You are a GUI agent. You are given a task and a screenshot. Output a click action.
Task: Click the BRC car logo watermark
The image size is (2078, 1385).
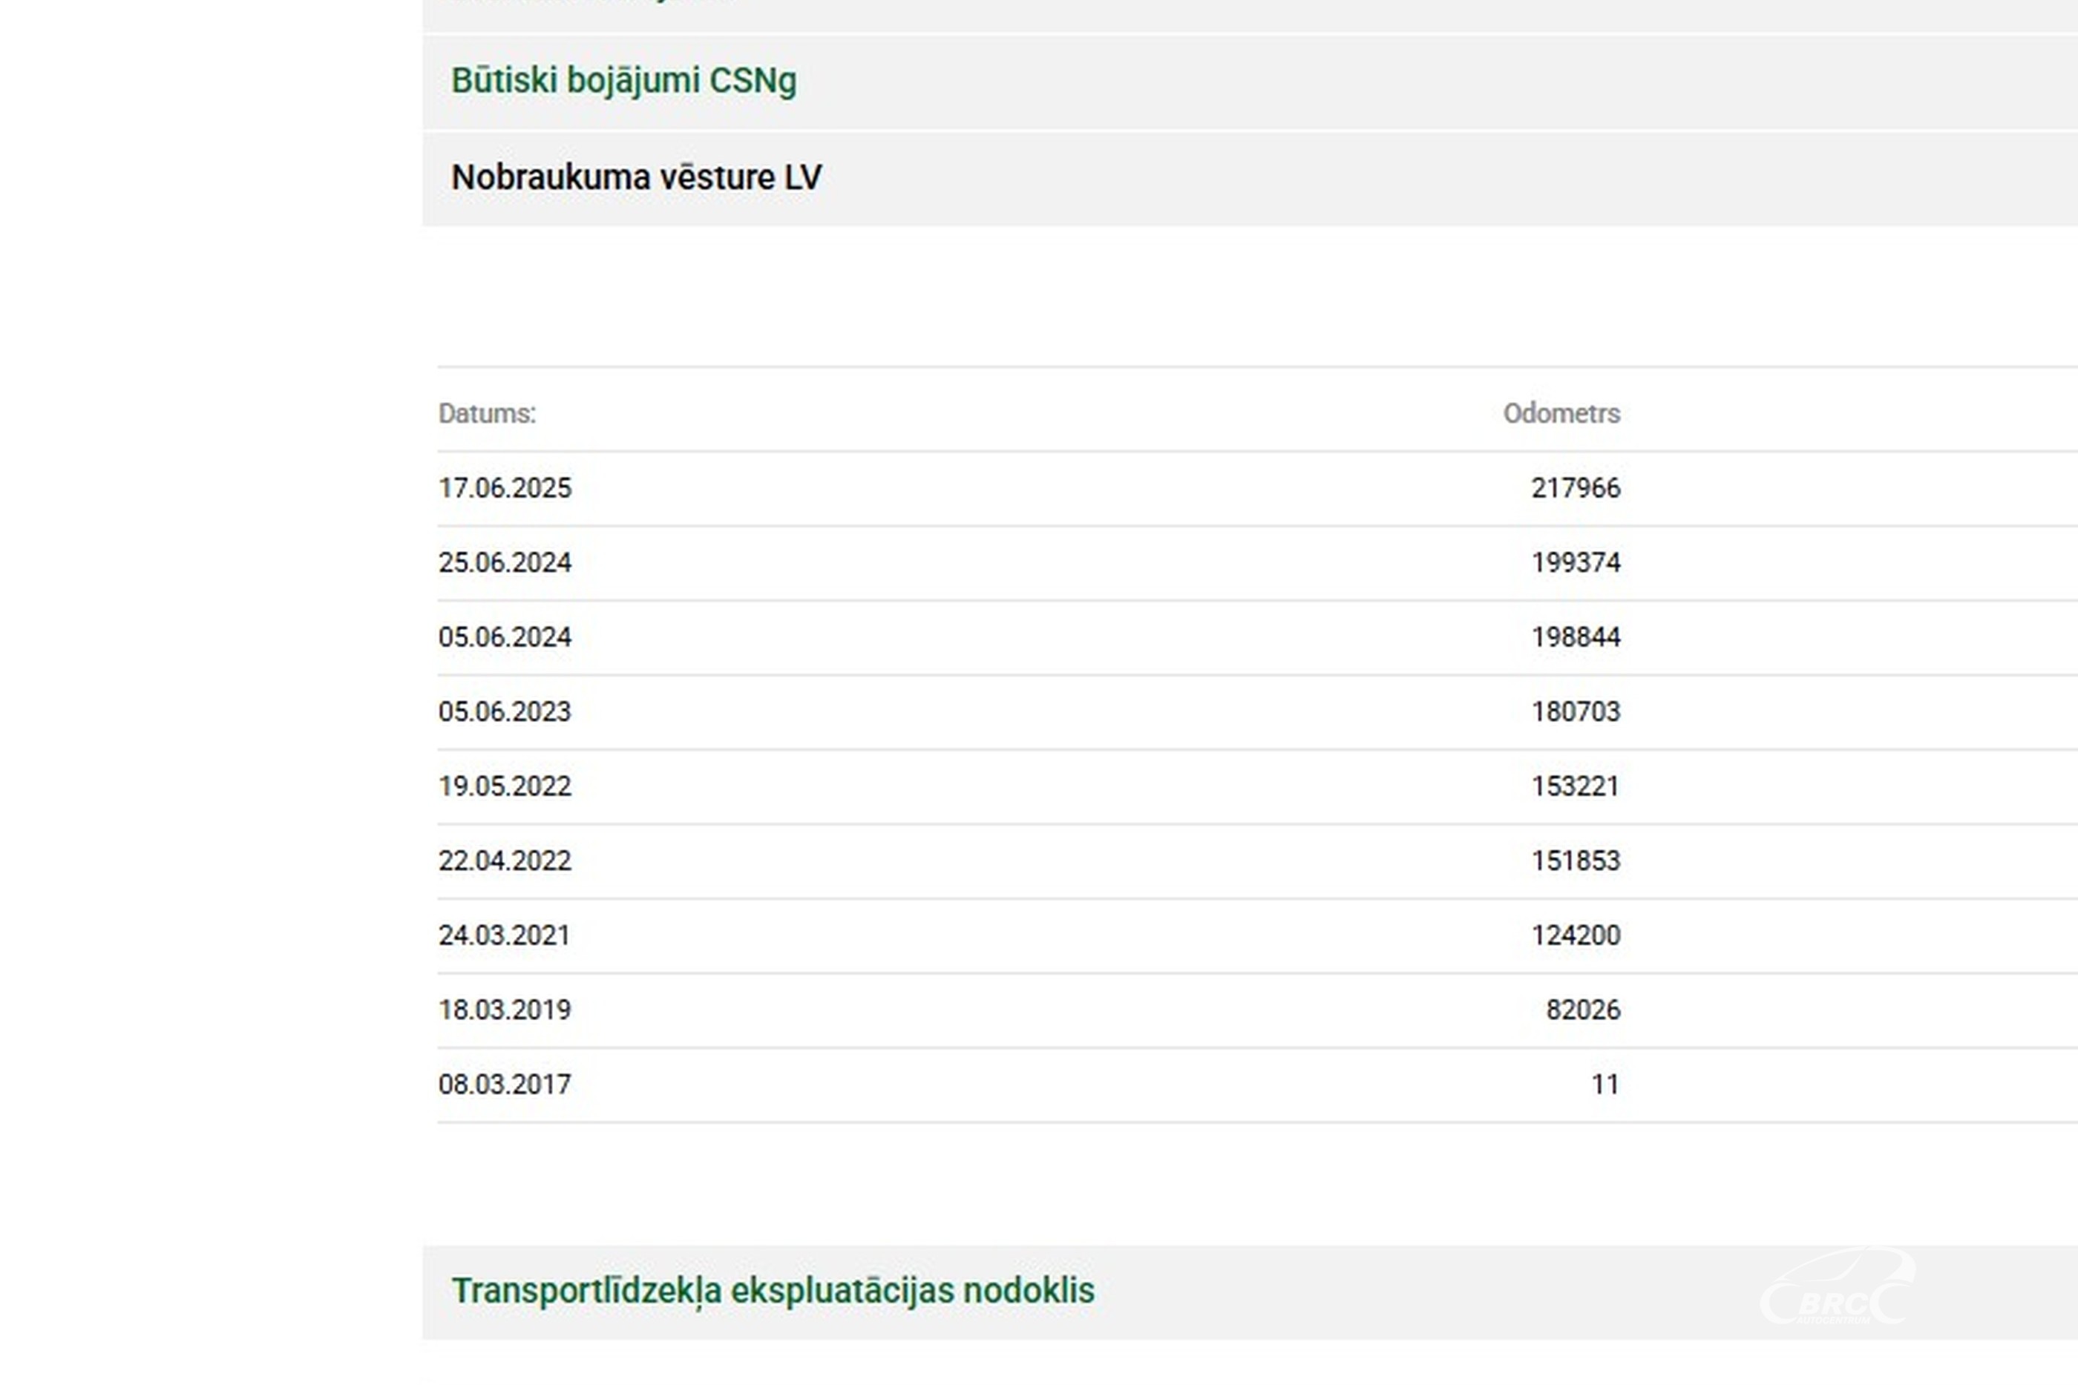pos(1837,1289)
